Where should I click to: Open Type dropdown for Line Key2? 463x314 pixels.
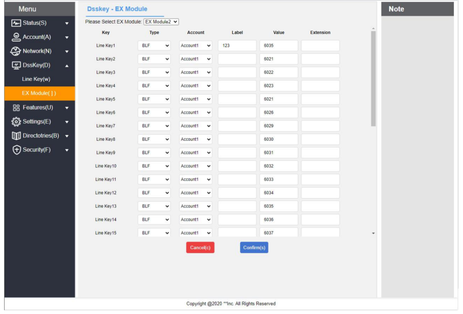[x=154, y=59]
